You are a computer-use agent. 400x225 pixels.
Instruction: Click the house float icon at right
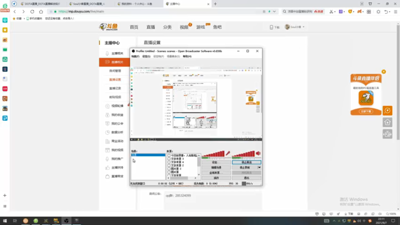(x=387, y=122)
